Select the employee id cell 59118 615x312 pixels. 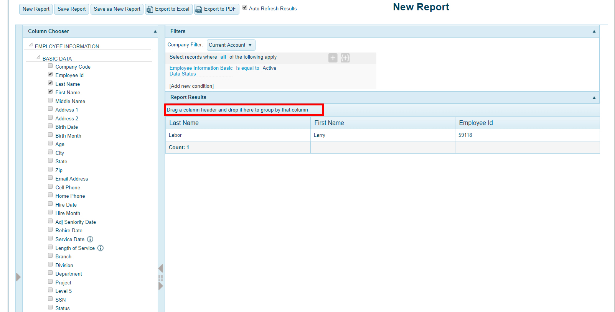point(528,135)
